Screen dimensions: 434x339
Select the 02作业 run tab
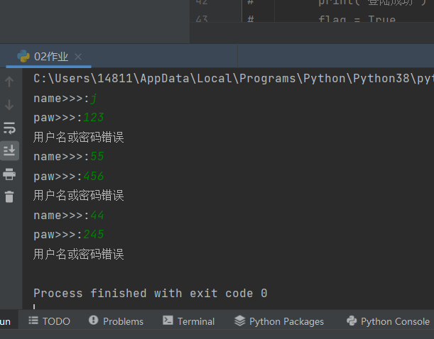pyautogui.click(x=49, y=57)
